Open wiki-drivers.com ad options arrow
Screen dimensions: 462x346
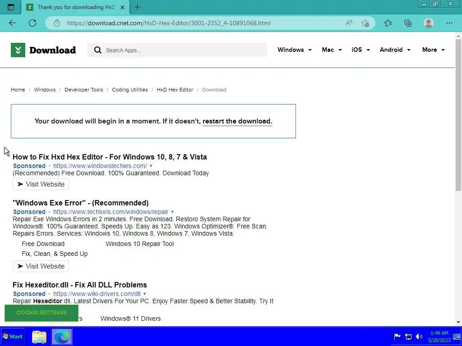click(x=144, y=294)
